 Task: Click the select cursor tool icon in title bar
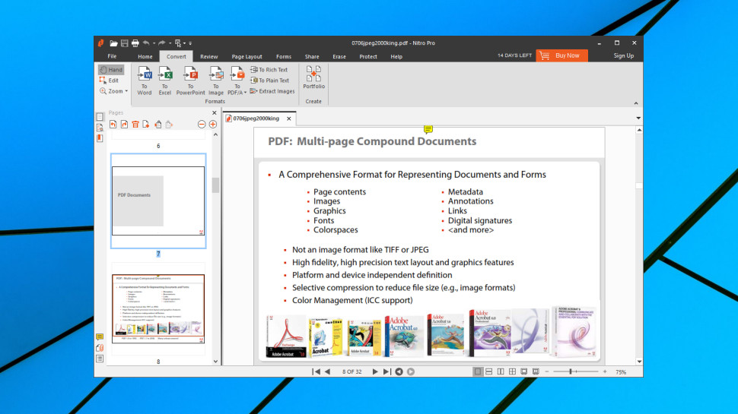point(178,43)
